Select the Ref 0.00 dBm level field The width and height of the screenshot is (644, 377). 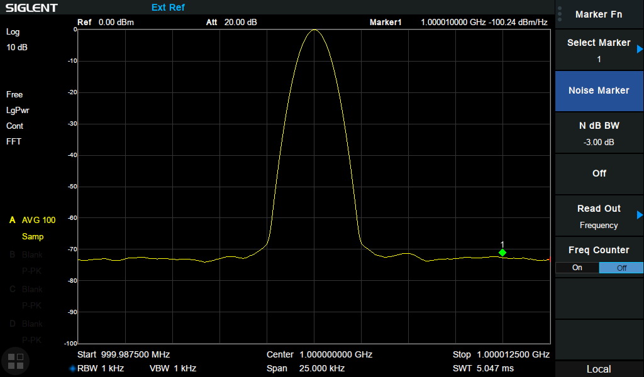(106, 23)
